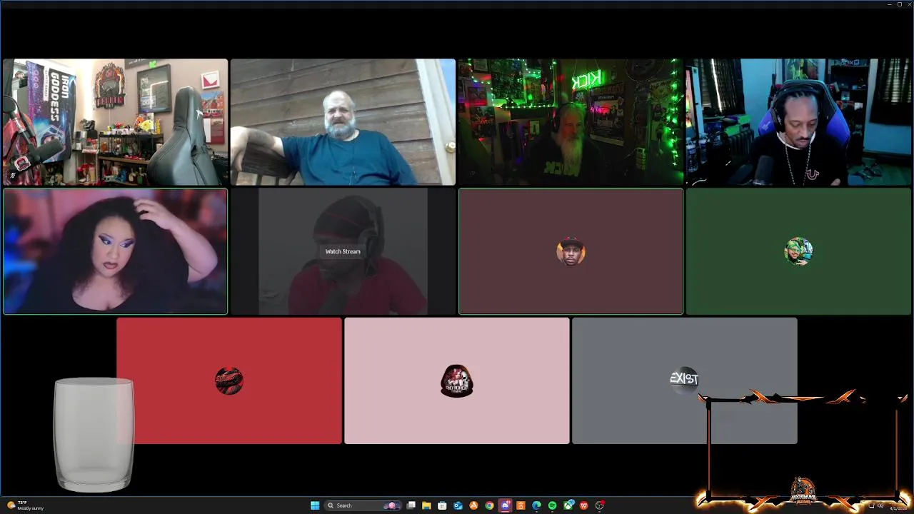Open Google Chrome from taskbar
Screen dimensions: 914x514
[x=489, y=505]
